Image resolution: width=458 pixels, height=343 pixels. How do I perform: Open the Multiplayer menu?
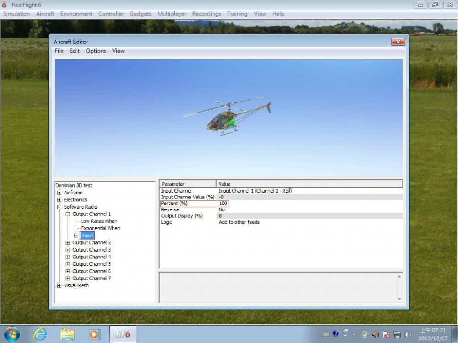click(171, 14)
